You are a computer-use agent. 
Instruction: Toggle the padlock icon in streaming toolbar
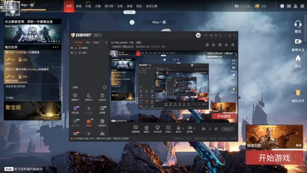pyautogui.click(x=213, y=45)
